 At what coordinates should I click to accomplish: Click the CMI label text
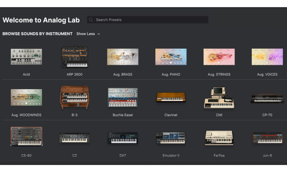coord(219,115)
